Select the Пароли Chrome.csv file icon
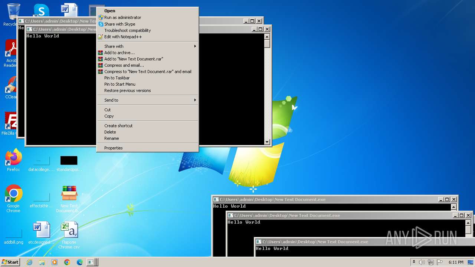Viewport: 475px width, 267px height. 69,235
